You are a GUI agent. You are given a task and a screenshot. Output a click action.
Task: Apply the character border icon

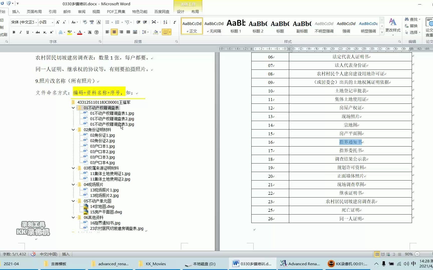pyautogui.click(x=99, y=22)
